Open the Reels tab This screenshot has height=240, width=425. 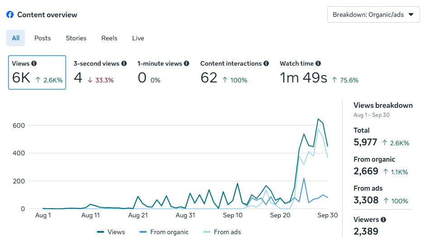click(x=109, y=38)
